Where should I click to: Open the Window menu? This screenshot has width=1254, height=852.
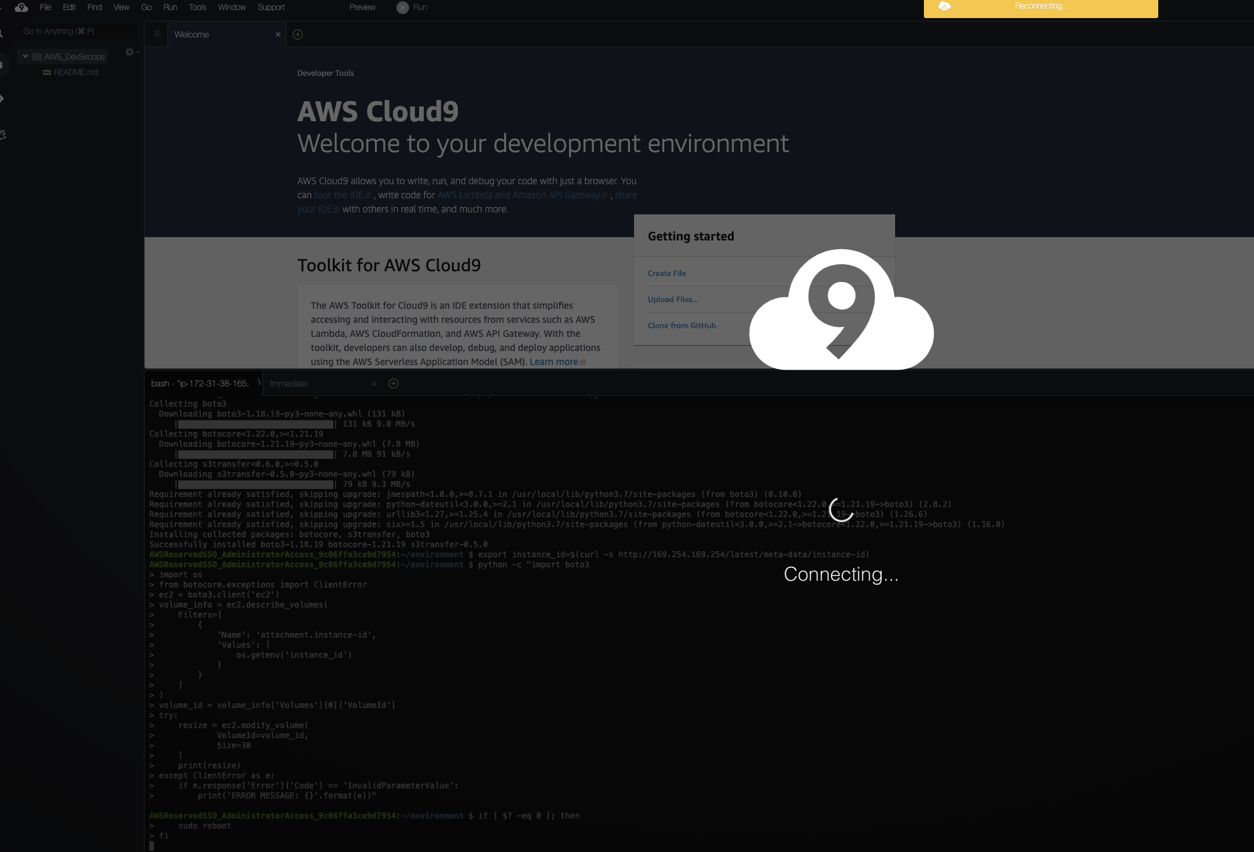pos(232,7)
